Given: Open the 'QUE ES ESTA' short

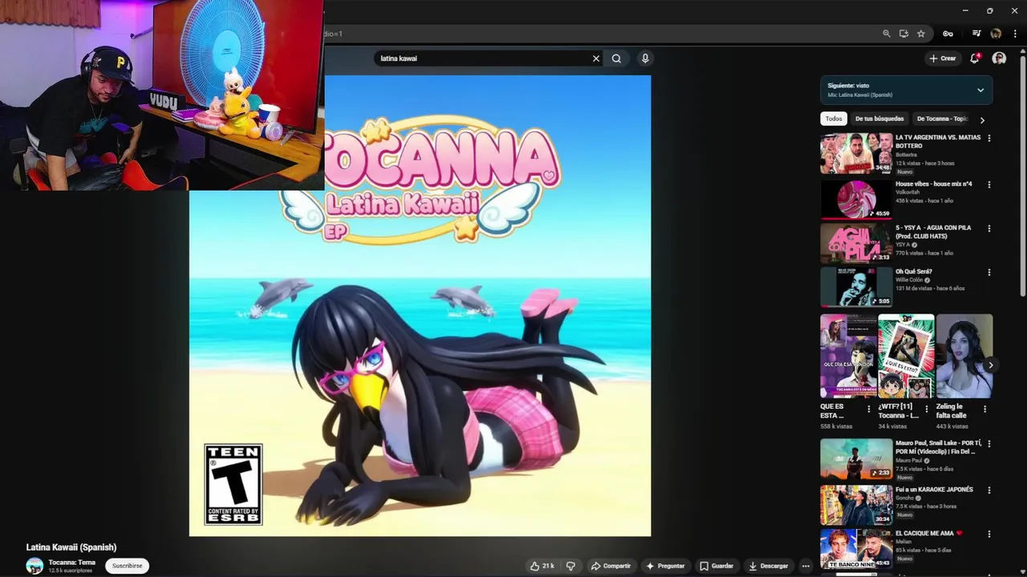Looking at the screenshot, I should (x=847, y=357).
